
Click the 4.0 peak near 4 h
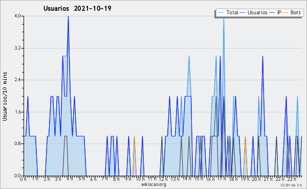click(68, 16)
